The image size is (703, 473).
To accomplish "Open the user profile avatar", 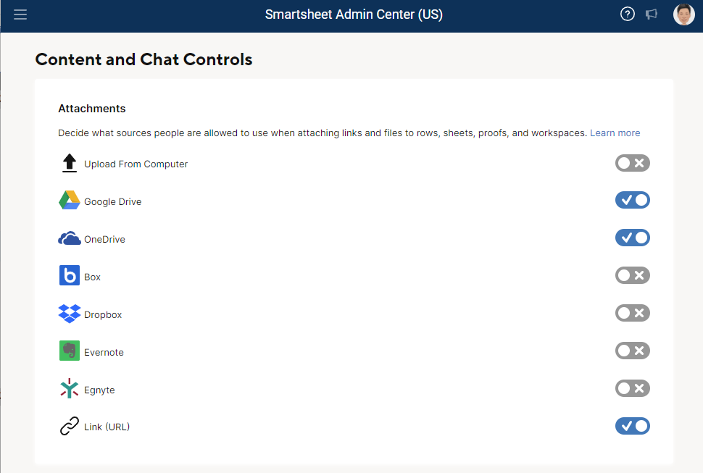I will tap(683, 14).
